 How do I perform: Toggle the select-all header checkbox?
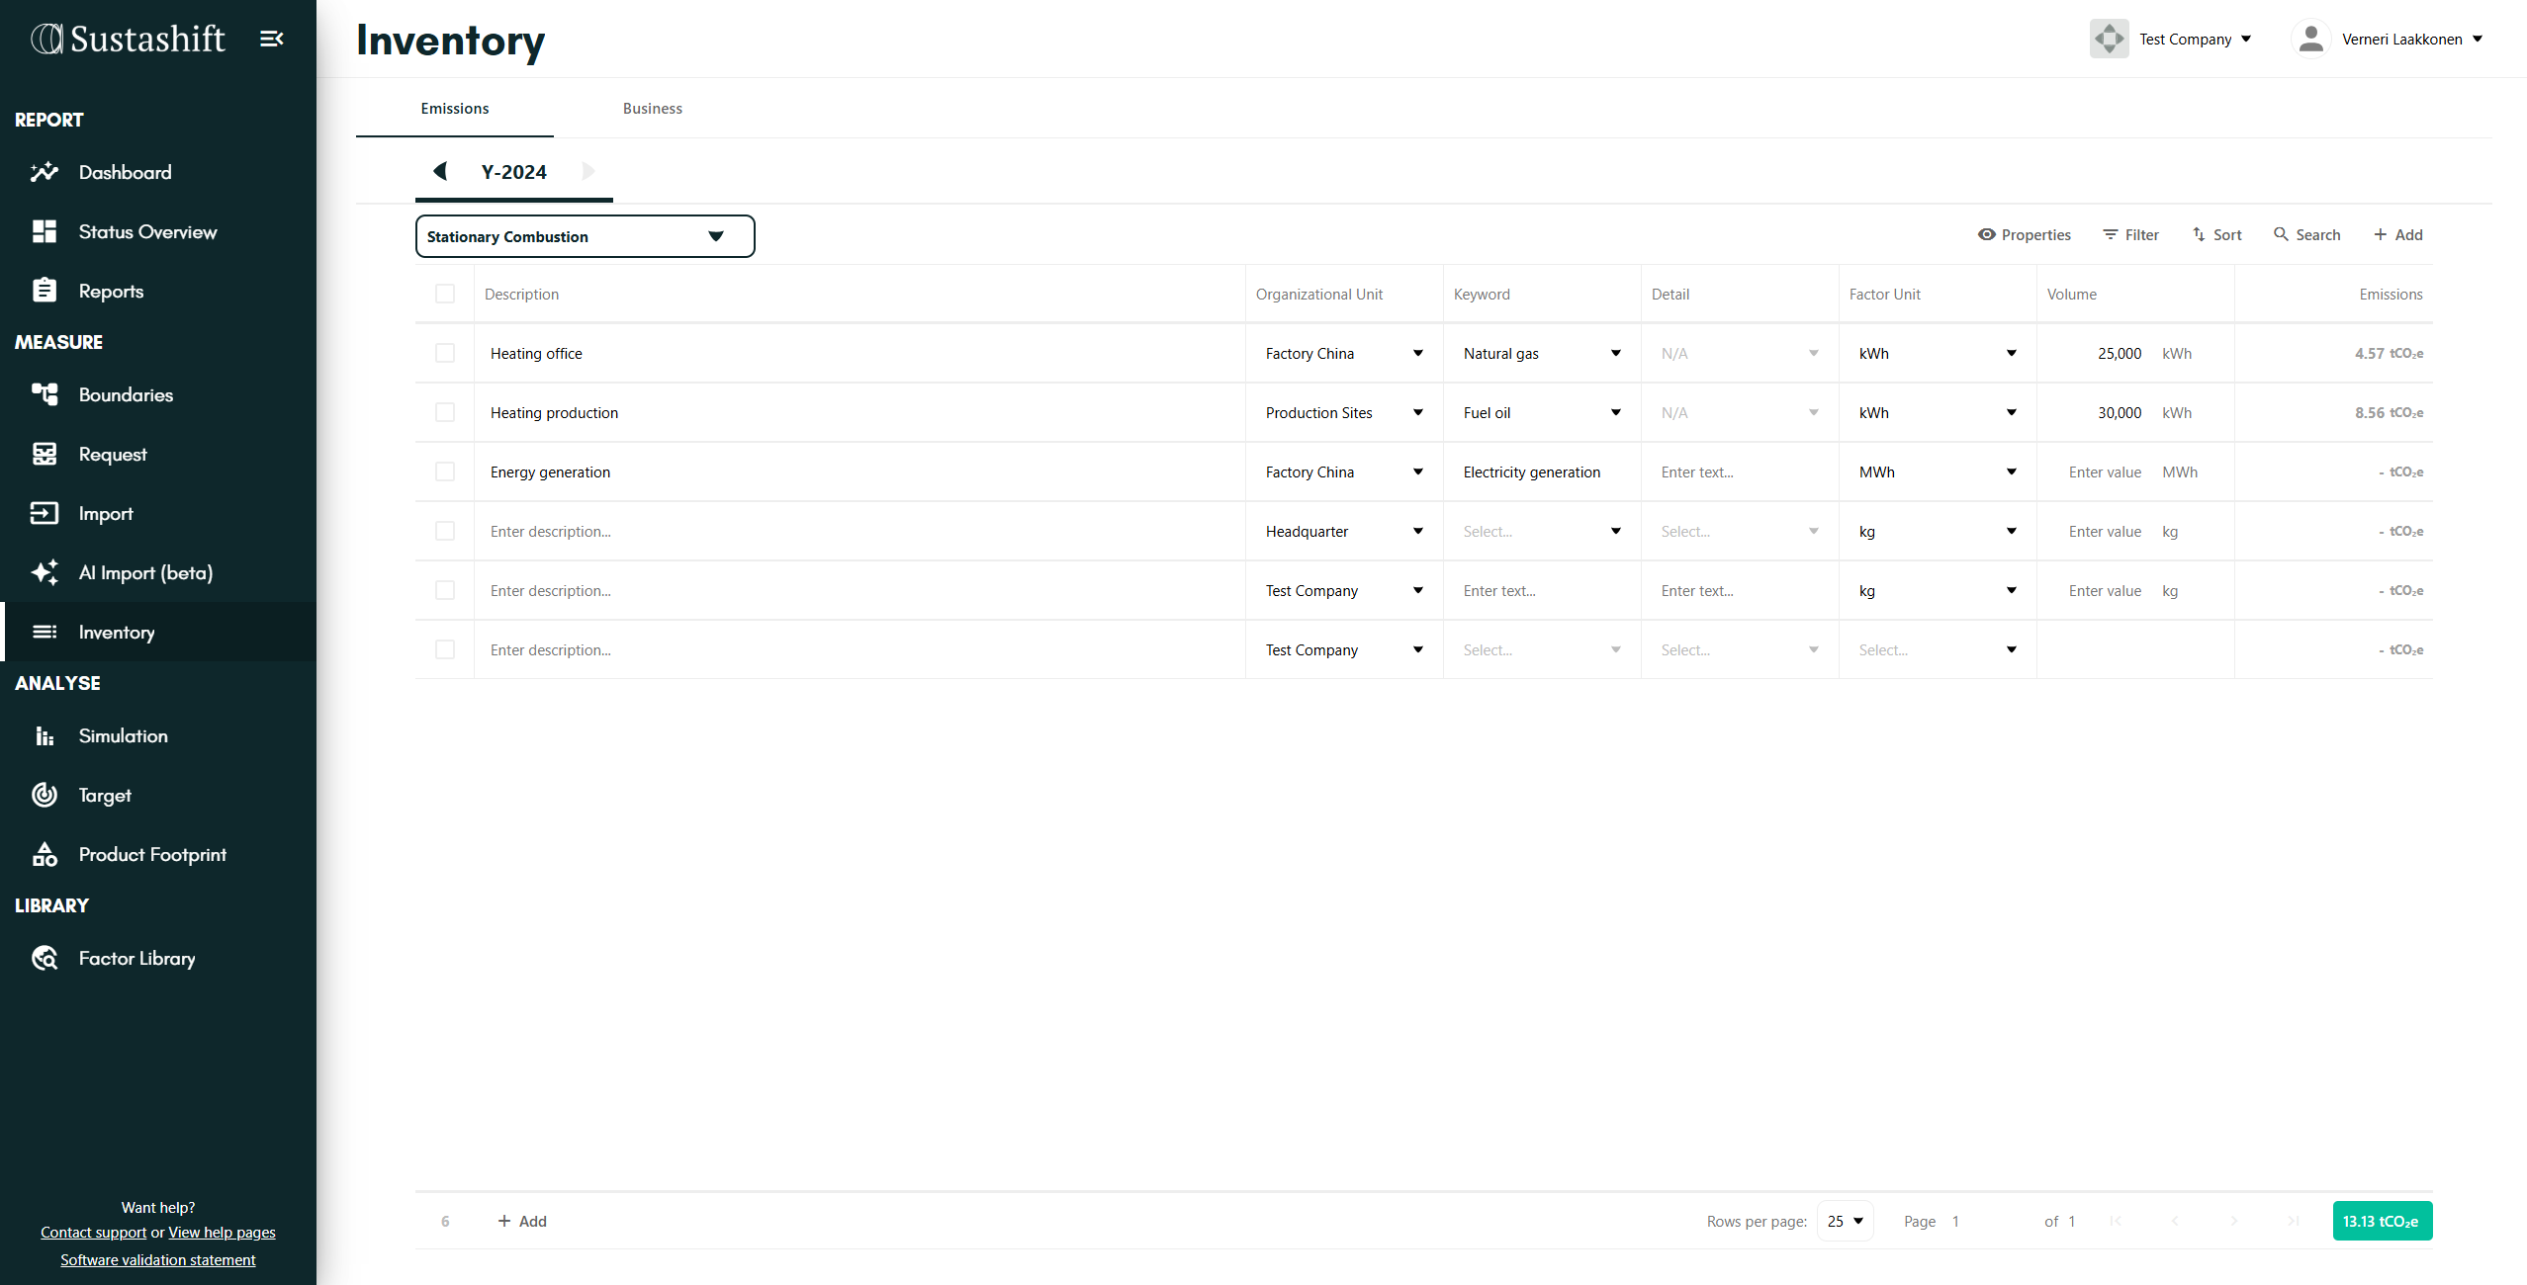tap(445, 294)
